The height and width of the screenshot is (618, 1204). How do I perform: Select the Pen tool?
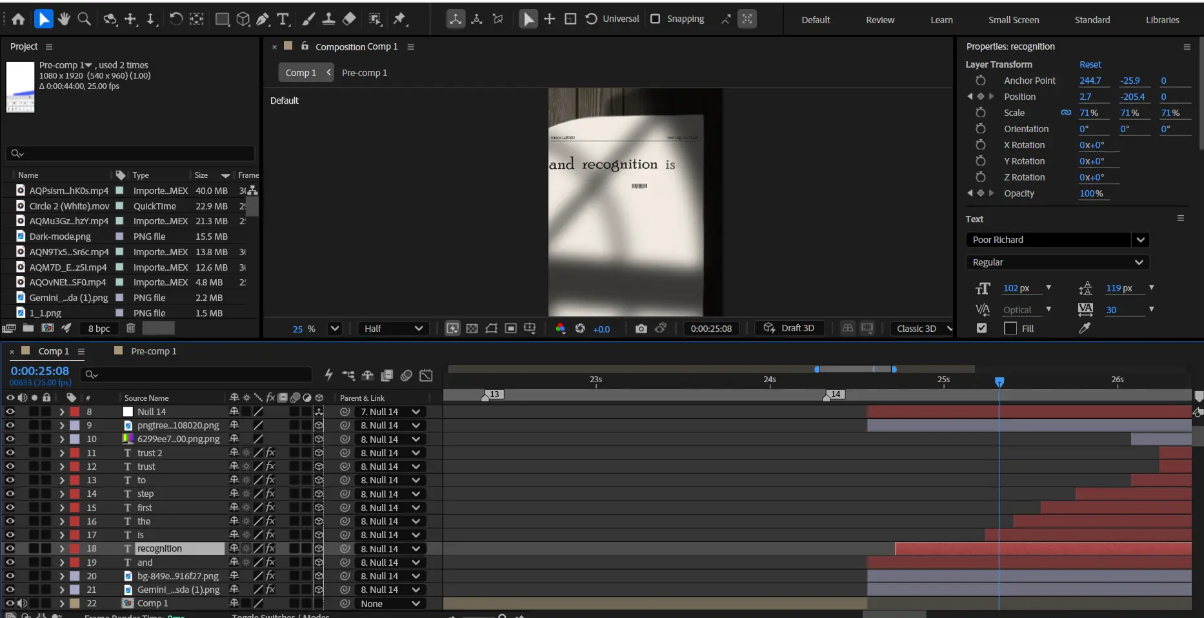click(x=263, y=19)
